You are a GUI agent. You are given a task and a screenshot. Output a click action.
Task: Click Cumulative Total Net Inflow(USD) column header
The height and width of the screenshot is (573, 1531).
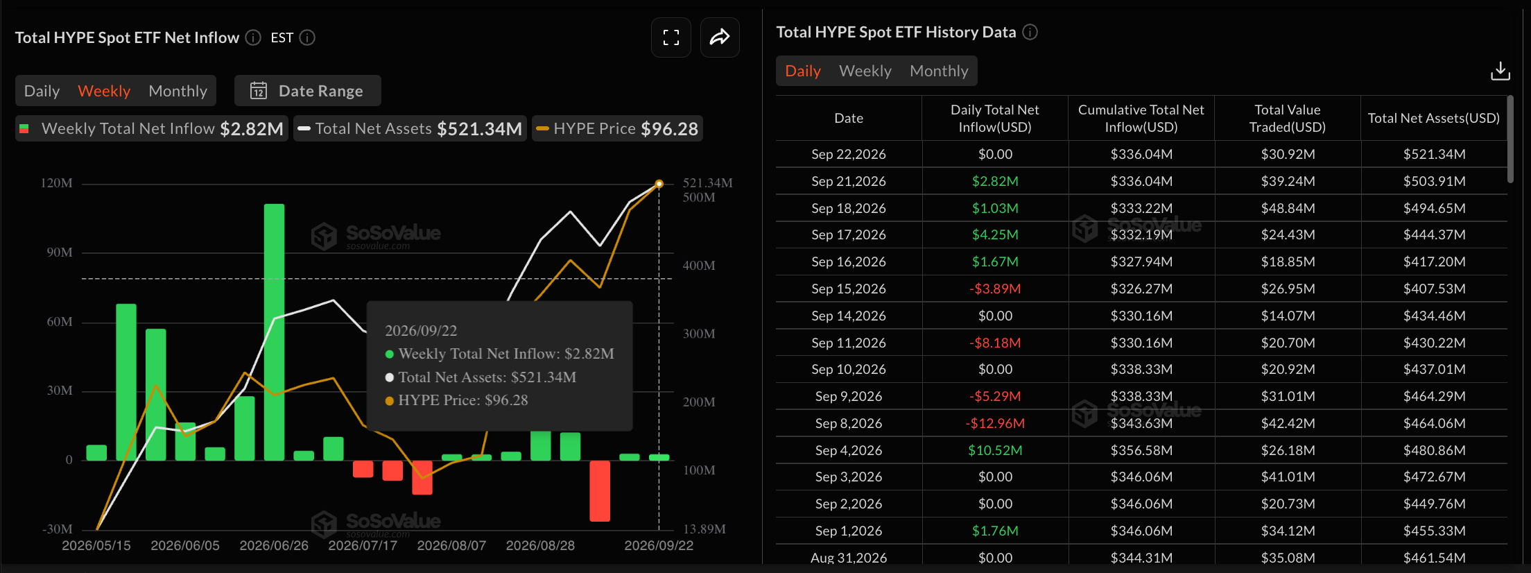[1141, 118]
